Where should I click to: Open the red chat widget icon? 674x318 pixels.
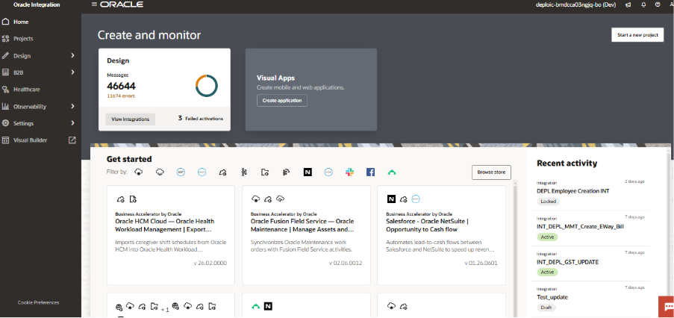tap(667, 306)
